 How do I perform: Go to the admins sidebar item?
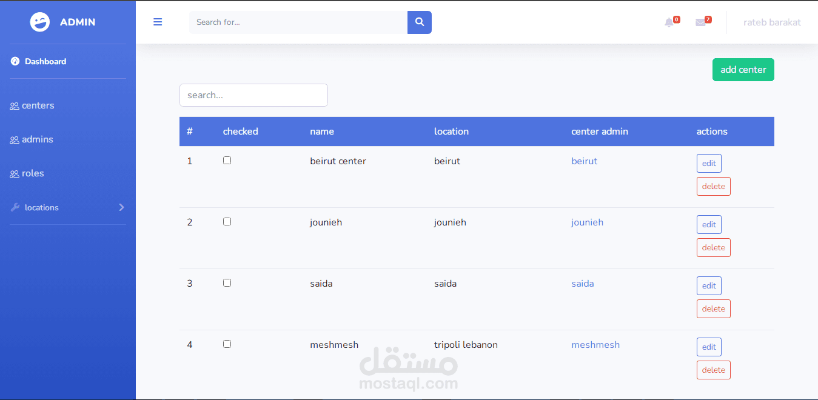pyautogui.click(x=37, y=139)
